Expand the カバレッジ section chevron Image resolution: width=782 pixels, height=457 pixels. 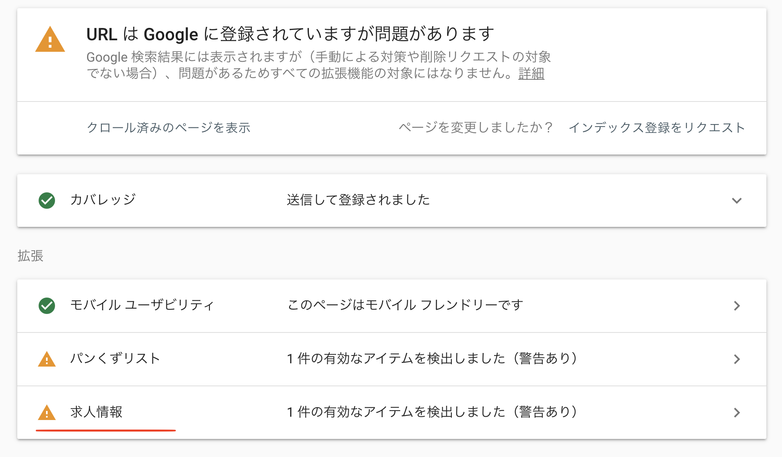coord(737,201)
